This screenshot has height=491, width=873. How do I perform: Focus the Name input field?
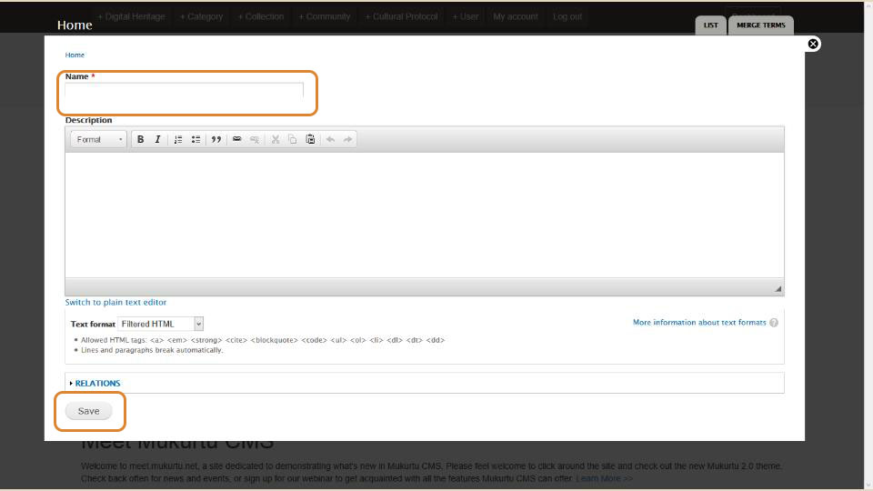pos(185,90)
